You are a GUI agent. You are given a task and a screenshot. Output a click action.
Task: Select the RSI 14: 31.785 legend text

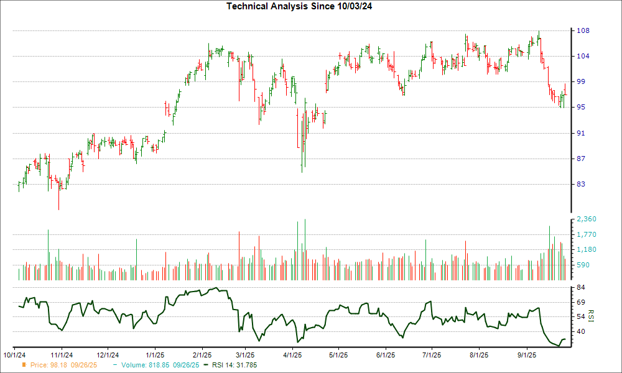click(234, 365)
